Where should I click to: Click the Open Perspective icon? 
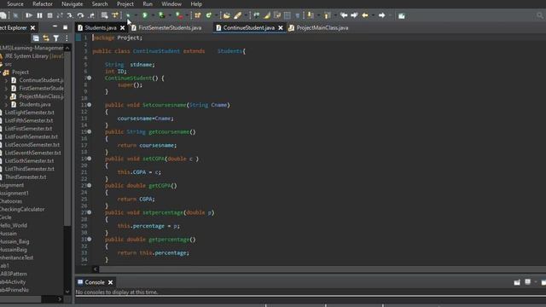click(x=402, y=15)
